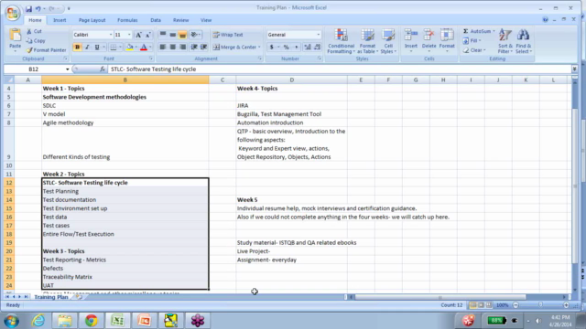Open Cell Styles gallery
This screenshot has width=586, height=329.
[x=388, y=41]
